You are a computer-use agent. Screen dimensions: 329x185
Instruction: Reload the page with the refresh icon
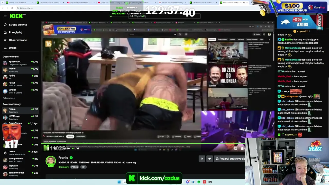tap(12, 8)
